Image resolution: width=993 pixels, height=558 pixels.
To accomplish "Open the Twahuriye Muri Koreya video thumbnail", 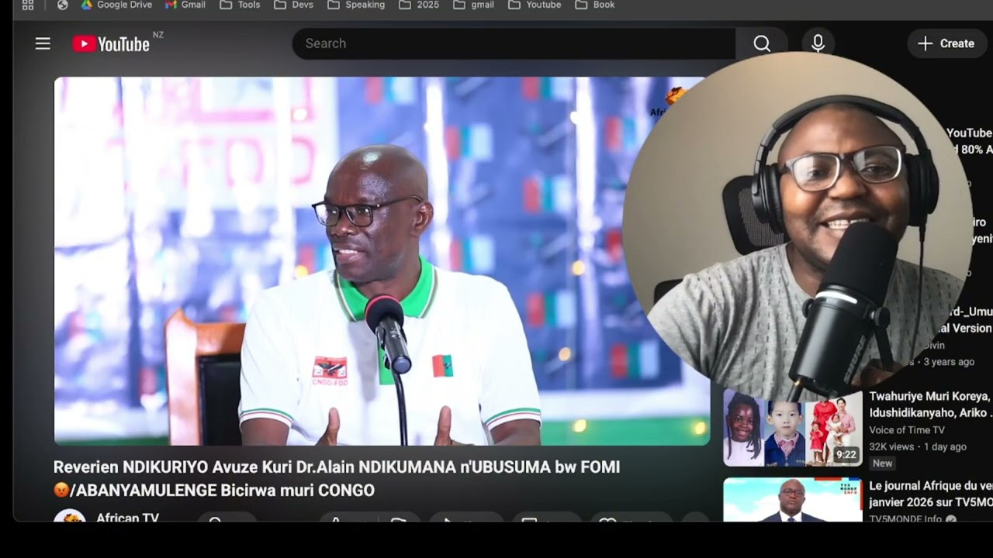I will pyautogui.click(x=793, y=427).
